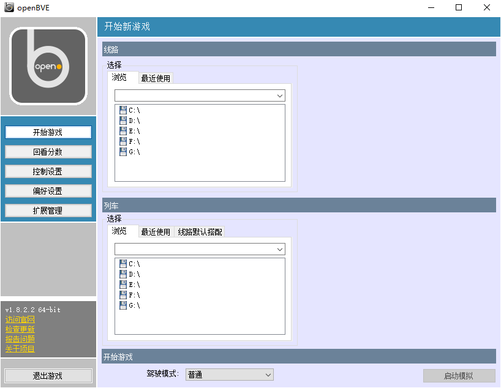Switch to route 最近使用 tab
Viewport: 501px width, 388px height.
[156, 78]
